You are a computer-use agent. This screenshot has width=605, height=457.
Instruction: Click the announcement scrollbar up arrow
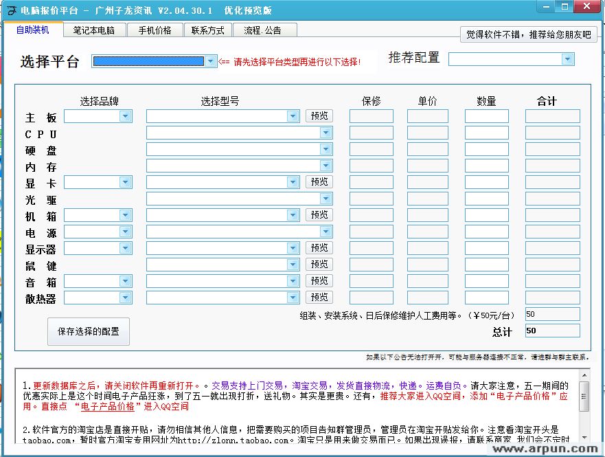pyautogui.click(x=584, y=375)
